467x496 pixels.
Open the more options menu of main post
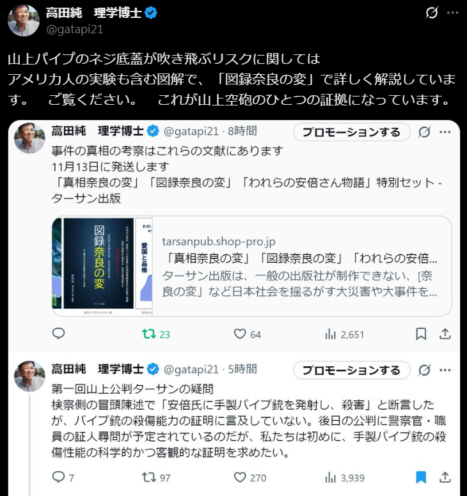point(453,13)
